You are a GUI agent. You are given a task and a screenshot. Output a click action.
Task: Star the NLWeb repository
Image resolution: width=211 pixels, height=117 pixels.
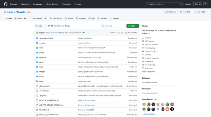[x=198, y=12]
